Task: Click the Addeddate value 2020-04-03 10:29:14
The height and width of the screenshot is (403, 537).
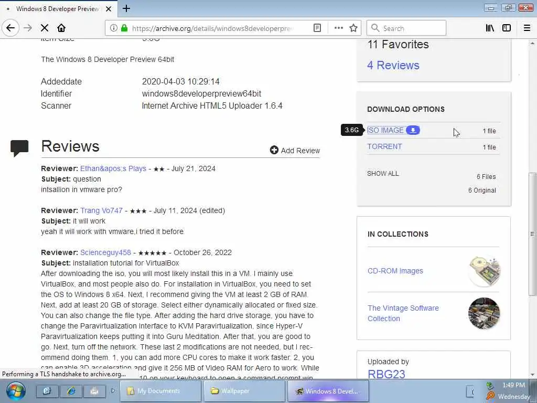Action: coord(180,81)
